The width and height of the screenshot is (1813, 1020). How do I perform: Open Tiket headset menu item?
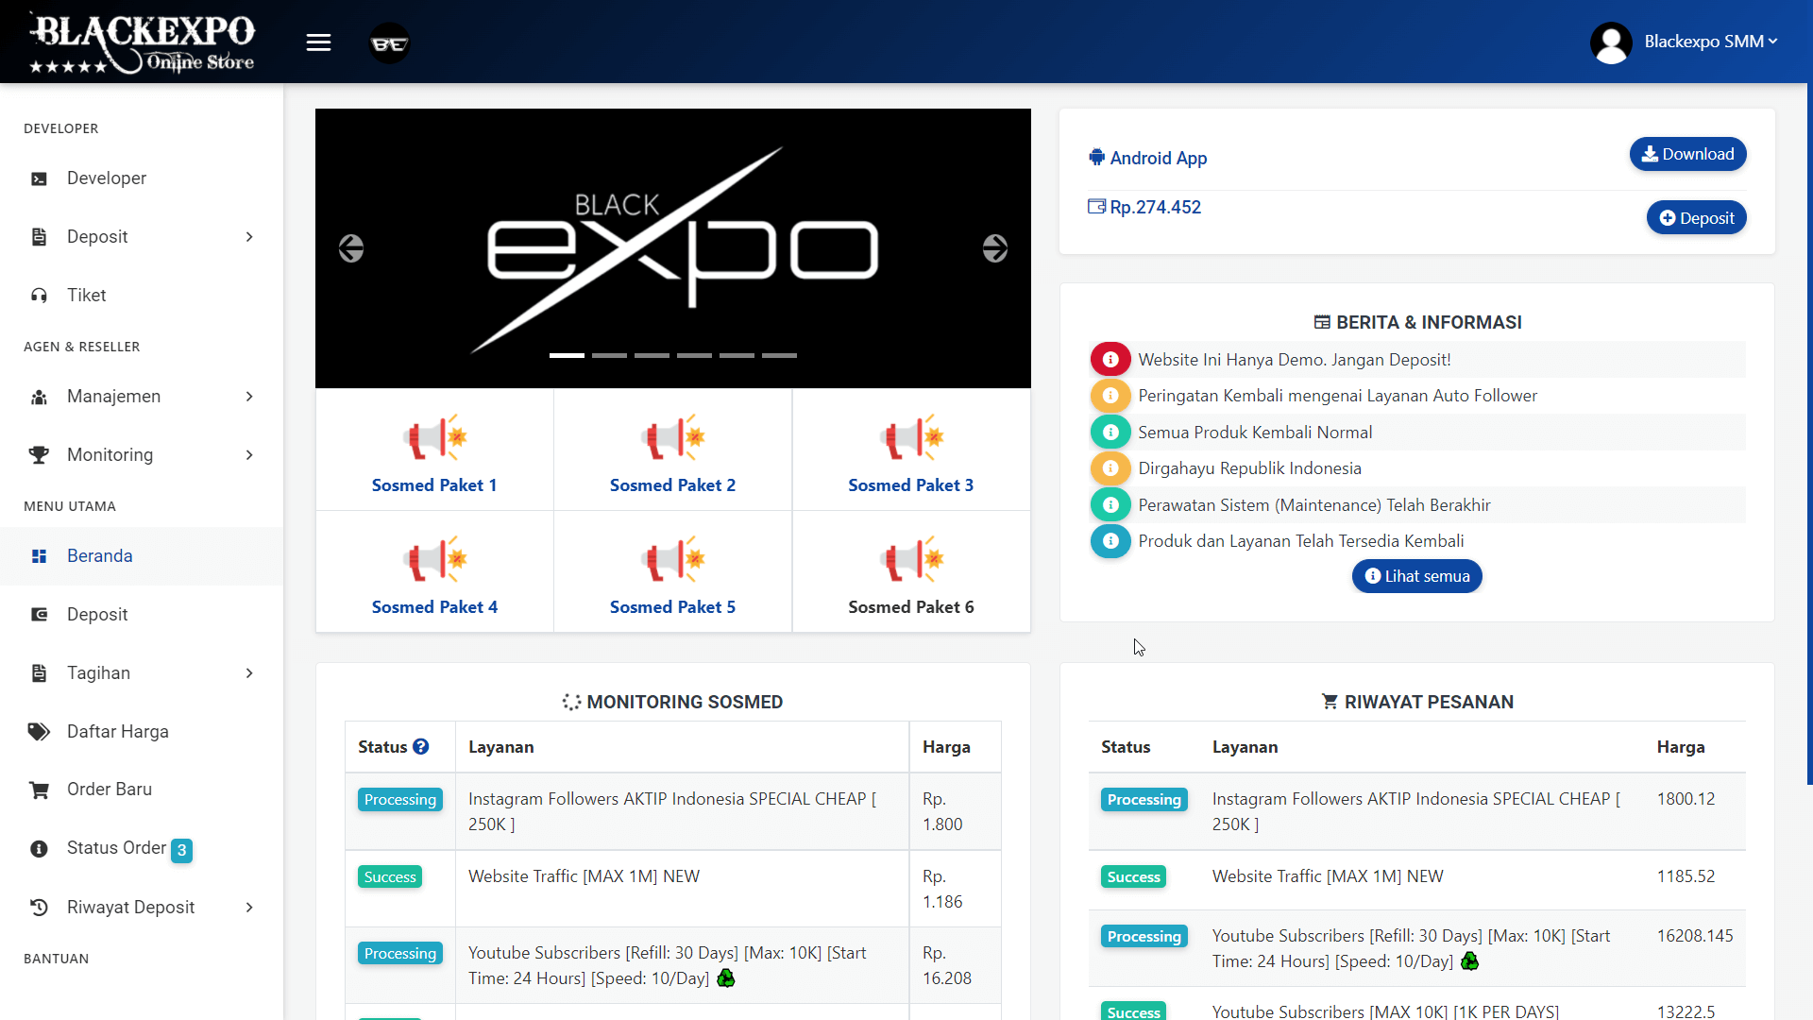86,295
